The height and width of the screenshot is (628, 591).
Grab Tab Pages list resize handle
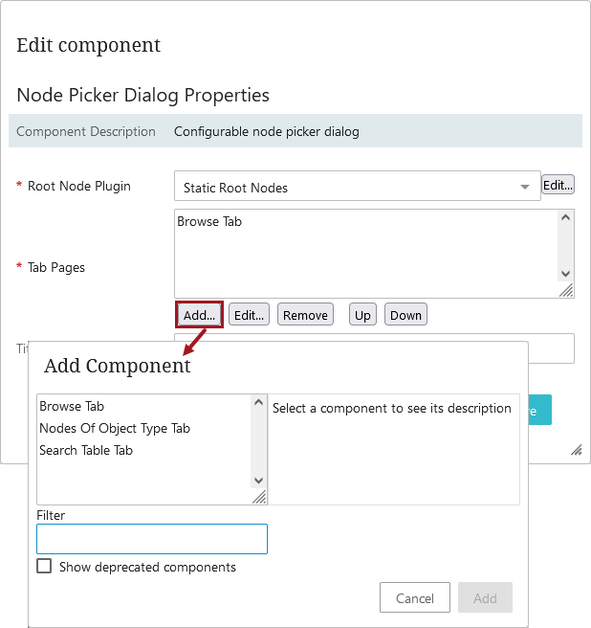pos(566,290)
